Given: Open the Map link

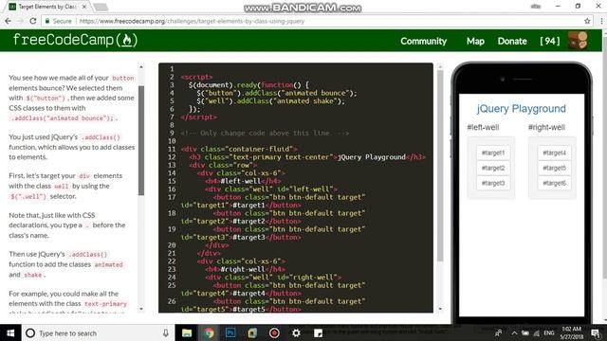Looking at the screenshot, I should (x=475, y=41).
